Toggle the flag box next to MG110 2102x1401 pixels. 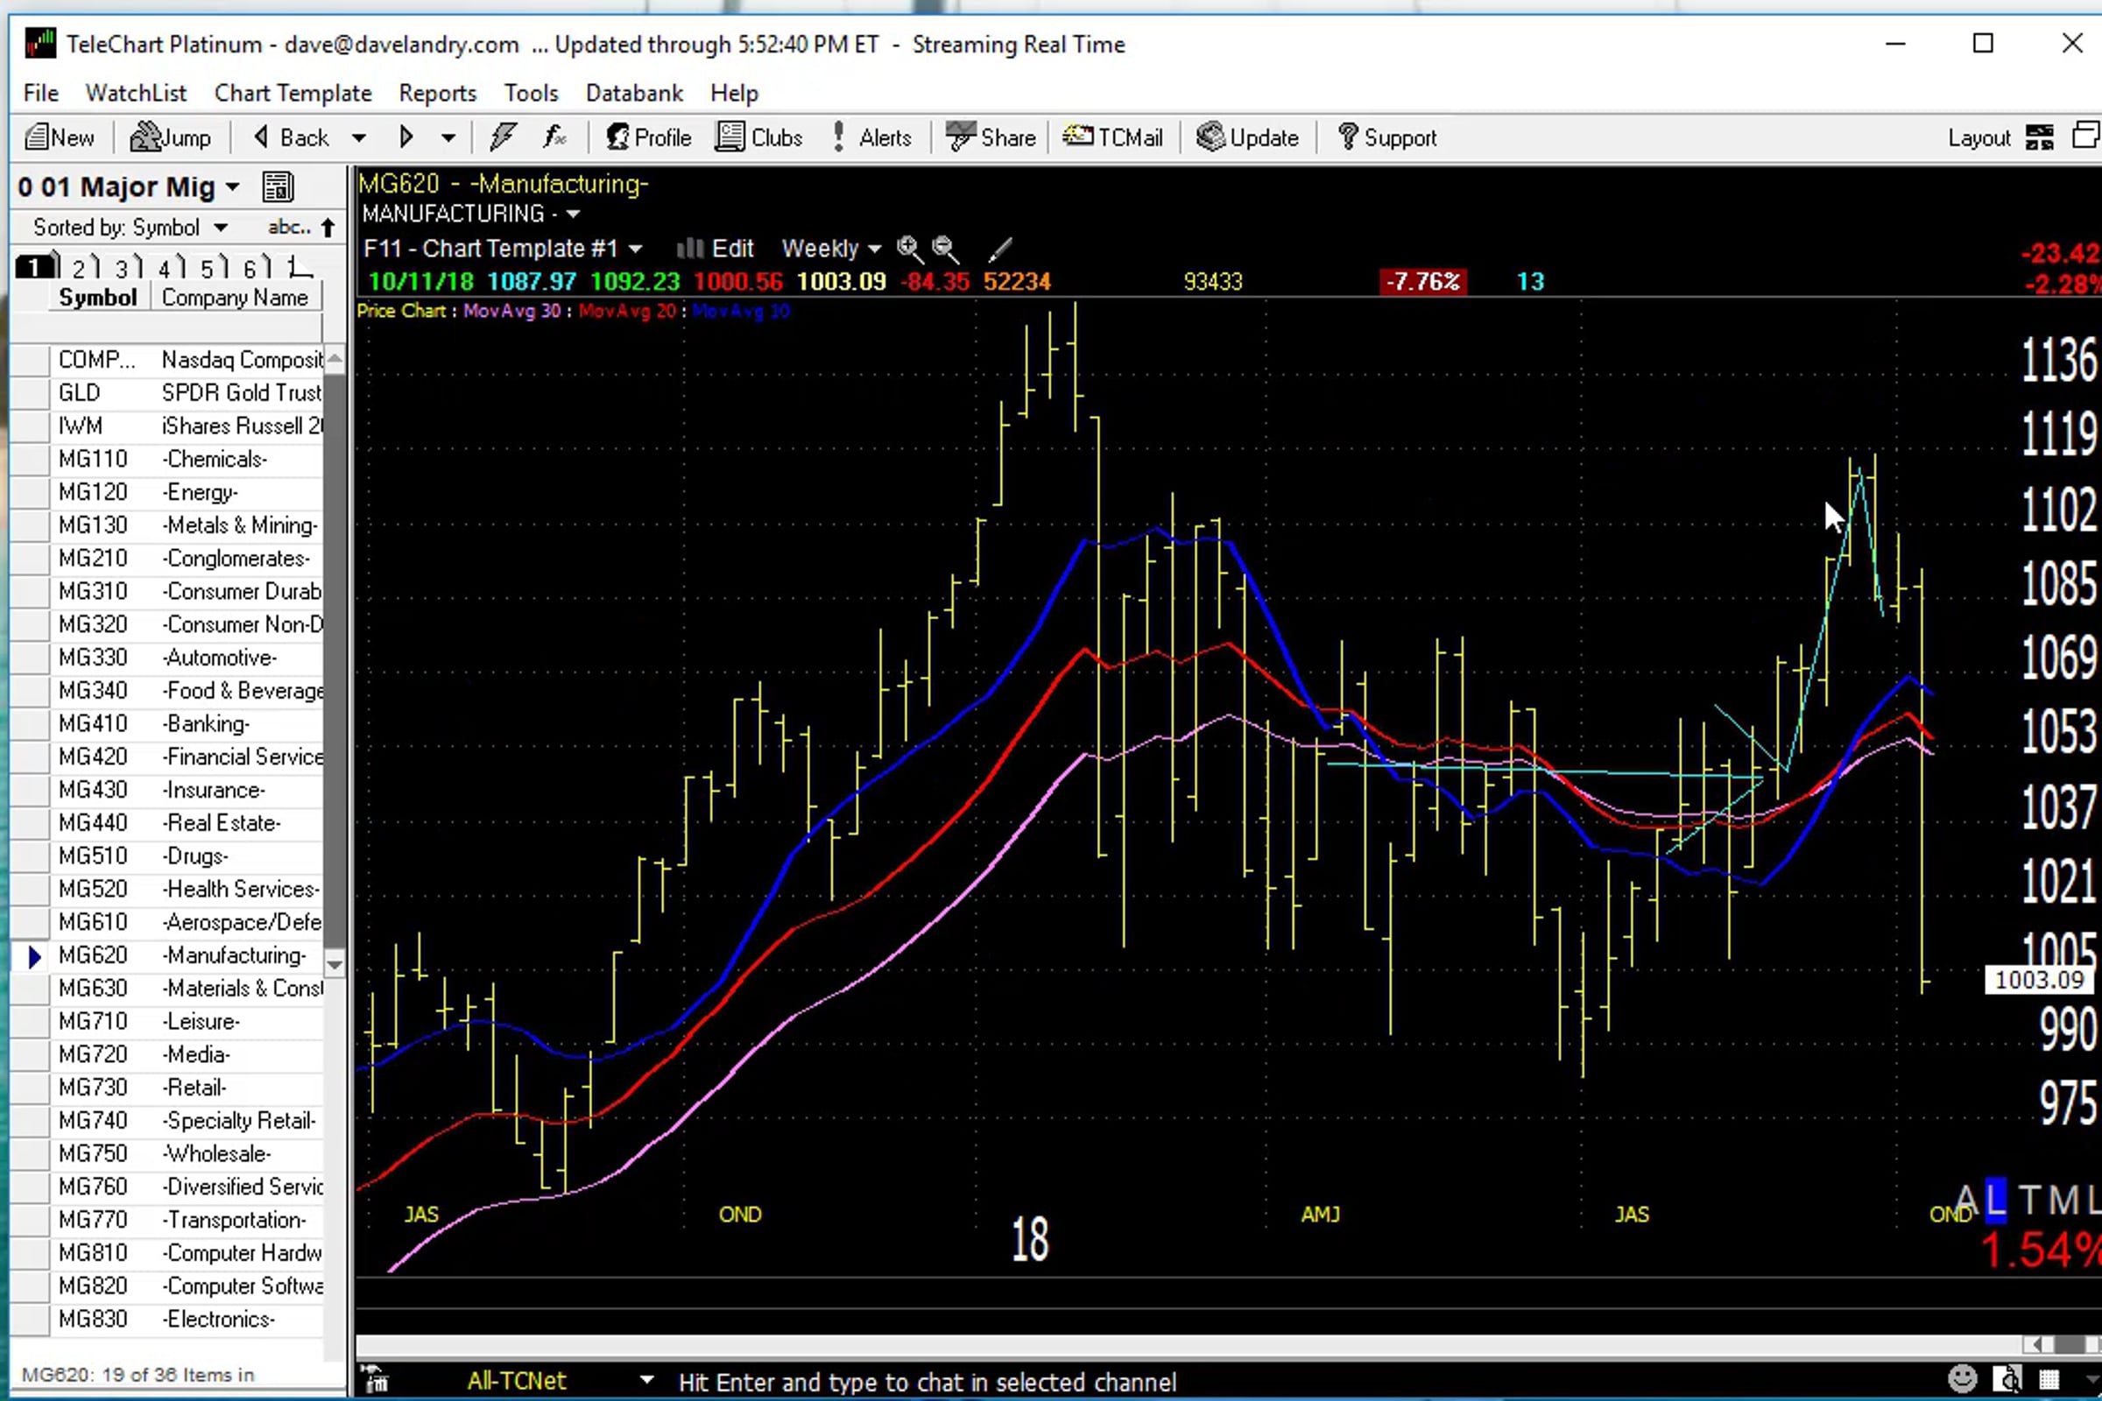coord(30,459)
